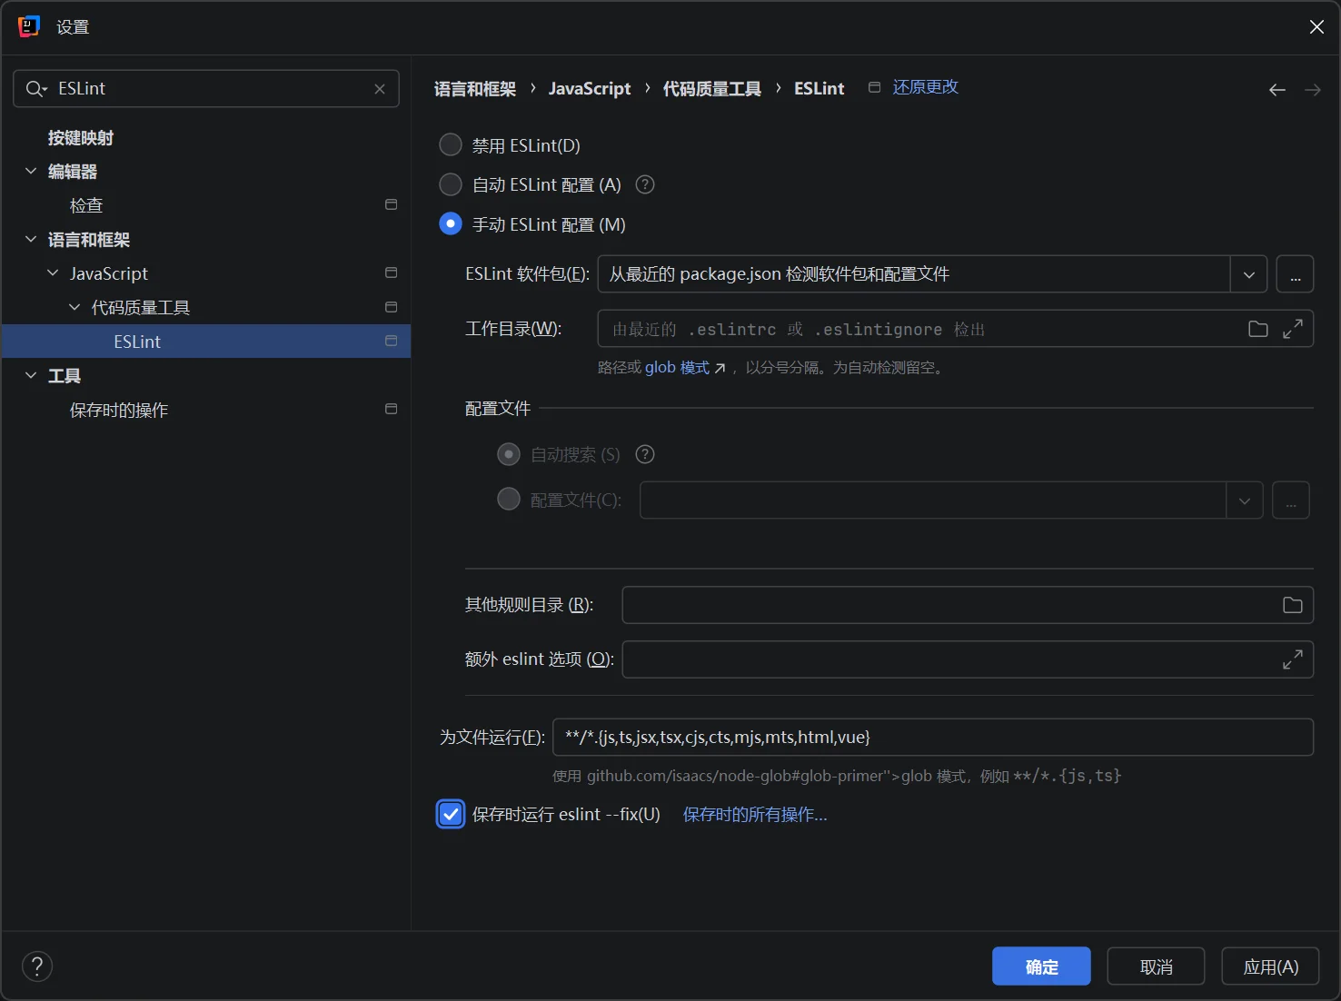The height and width of the screenshot is (1001, 1341).
Task: Click the 应用(A) button
Action: tap(1270, 966)
